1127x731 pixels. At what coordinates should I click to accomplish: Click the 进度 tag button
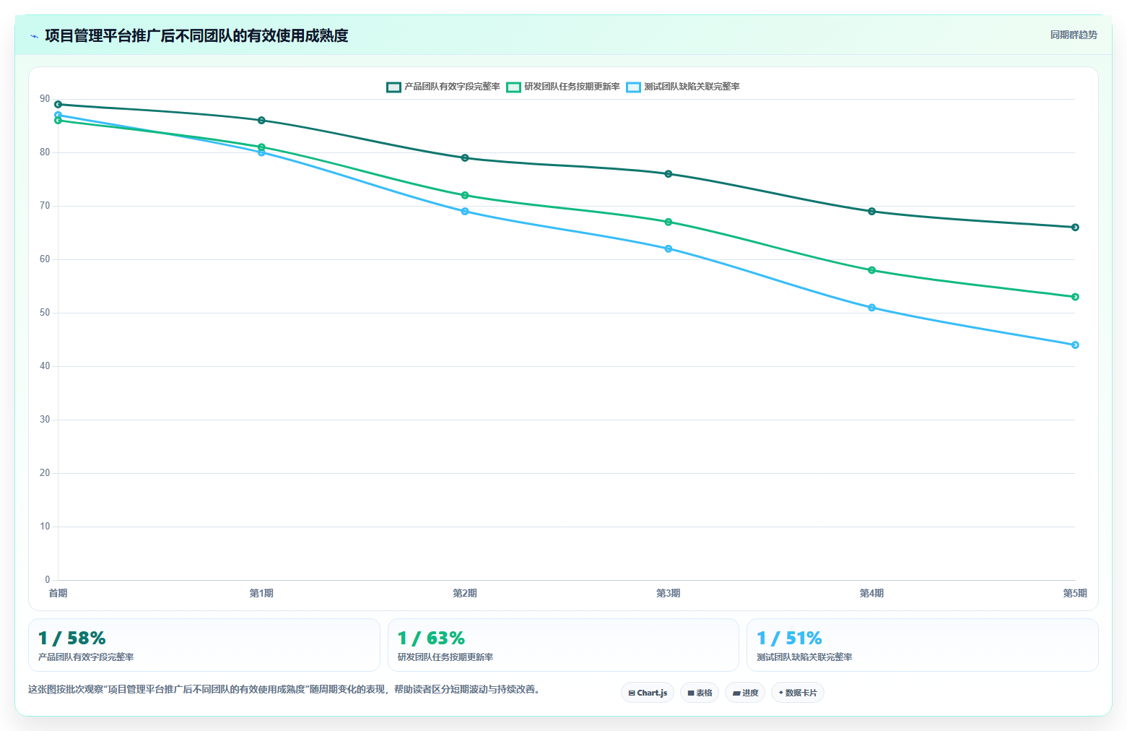click(745, 693)
